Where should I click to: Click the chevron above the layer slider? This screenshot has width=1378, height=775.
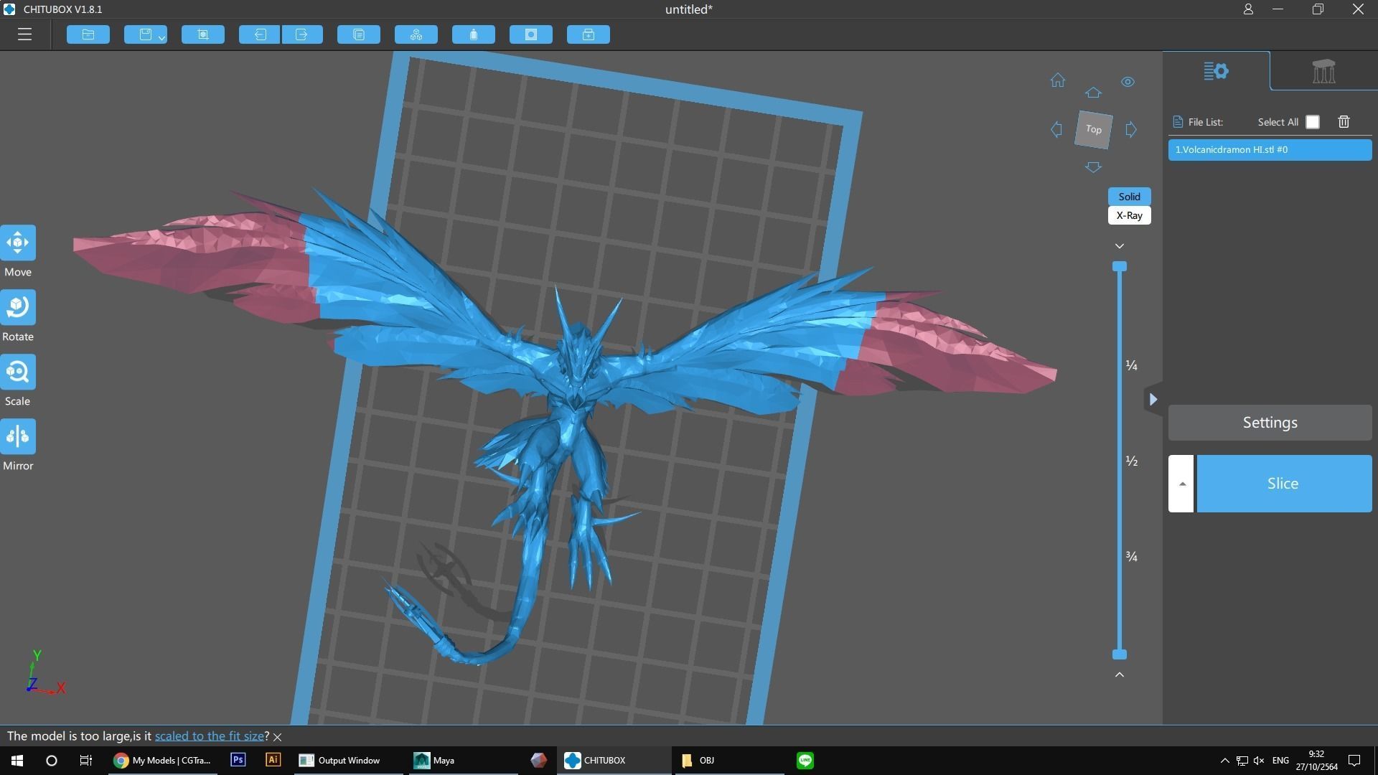click(1120, 246)
